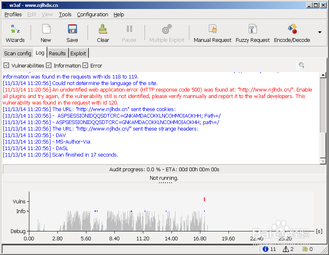Screen dimensions: 329x255
Task: Create a New profile
Action: [x=46, y=33]
